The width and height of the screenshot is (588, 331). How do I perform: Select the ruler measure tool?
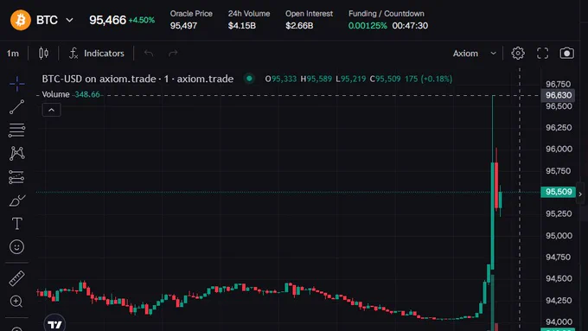pyautogui.click(x=16, y=278)
